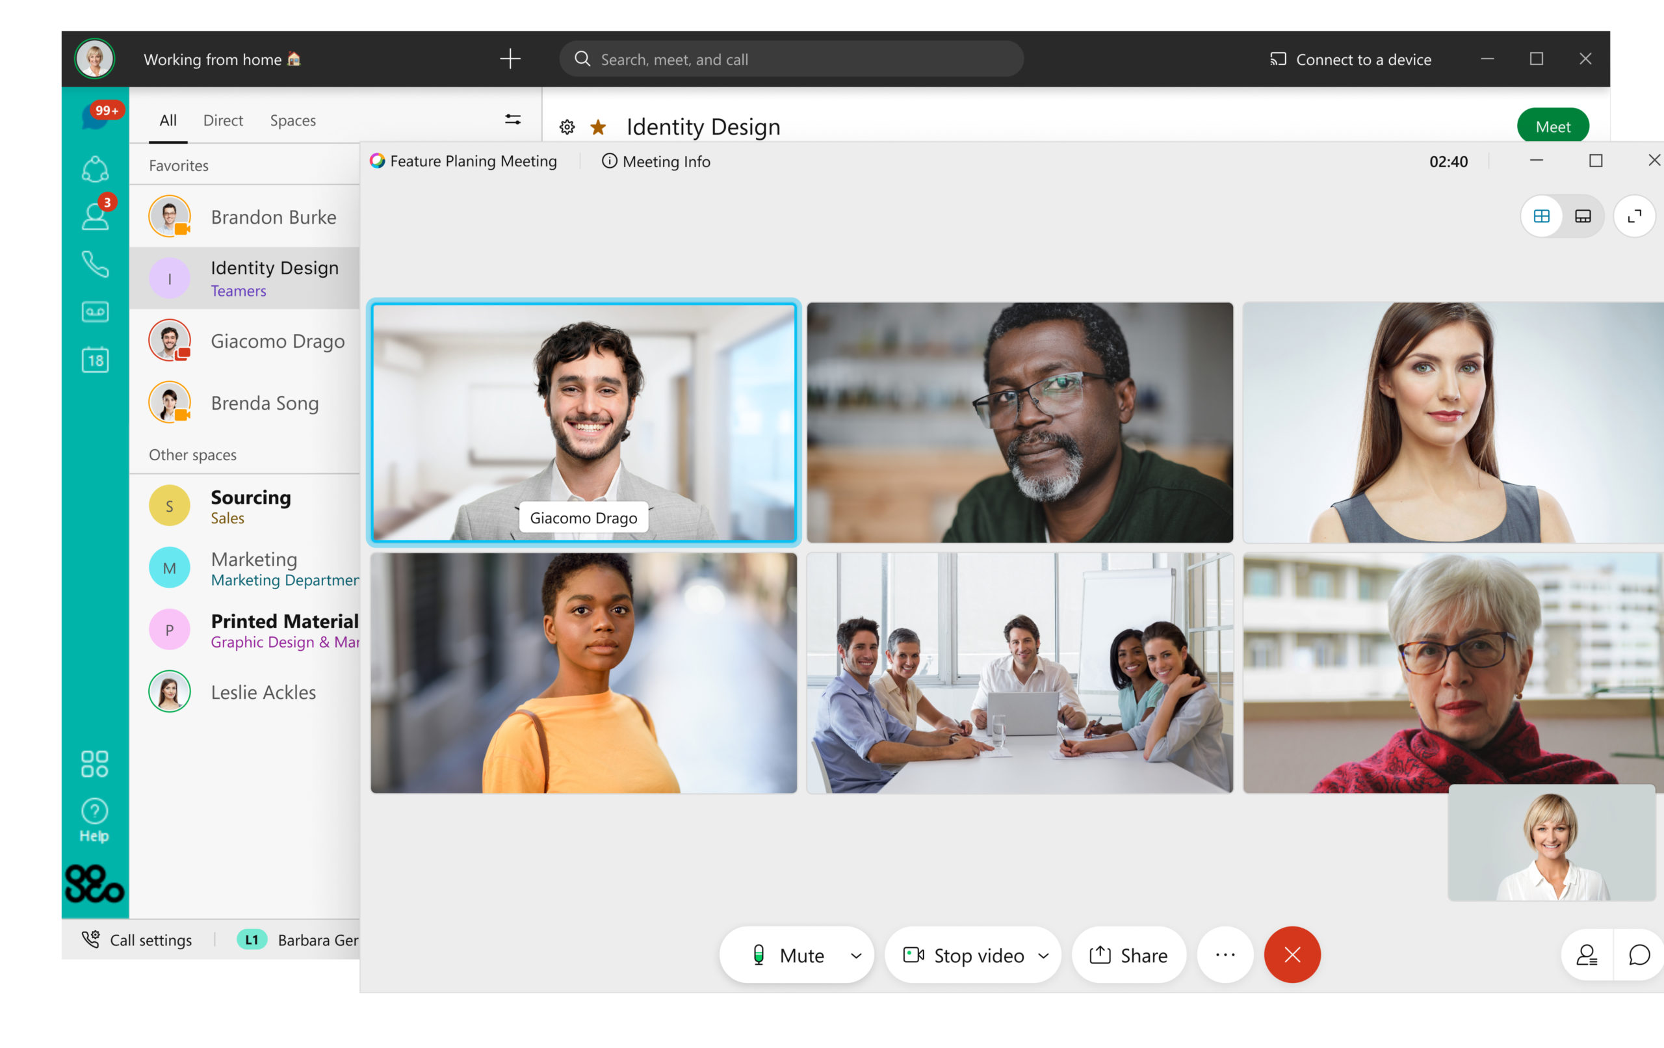Open Contacts with the notification badge
This screenshot has width=1664, height=1048.
coord(96,216)
